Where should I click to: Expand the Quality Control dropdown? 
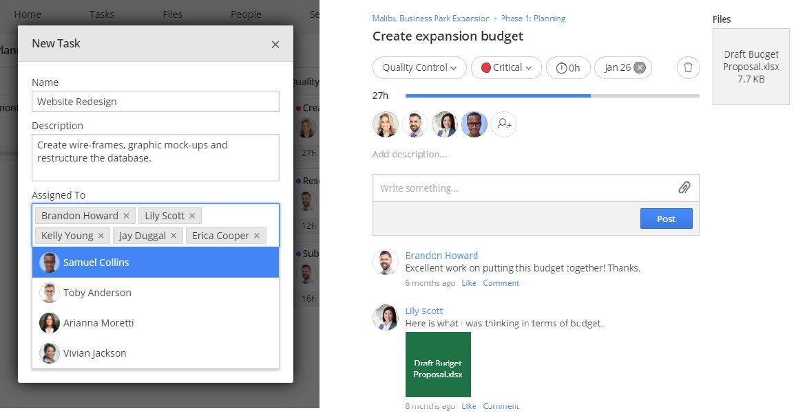419,67
